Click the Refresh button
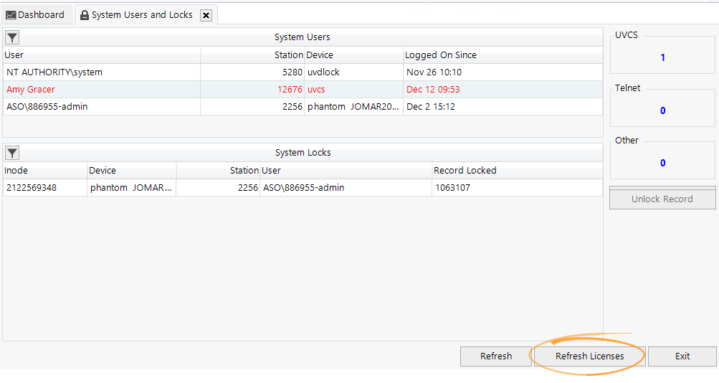 [495, 356]
